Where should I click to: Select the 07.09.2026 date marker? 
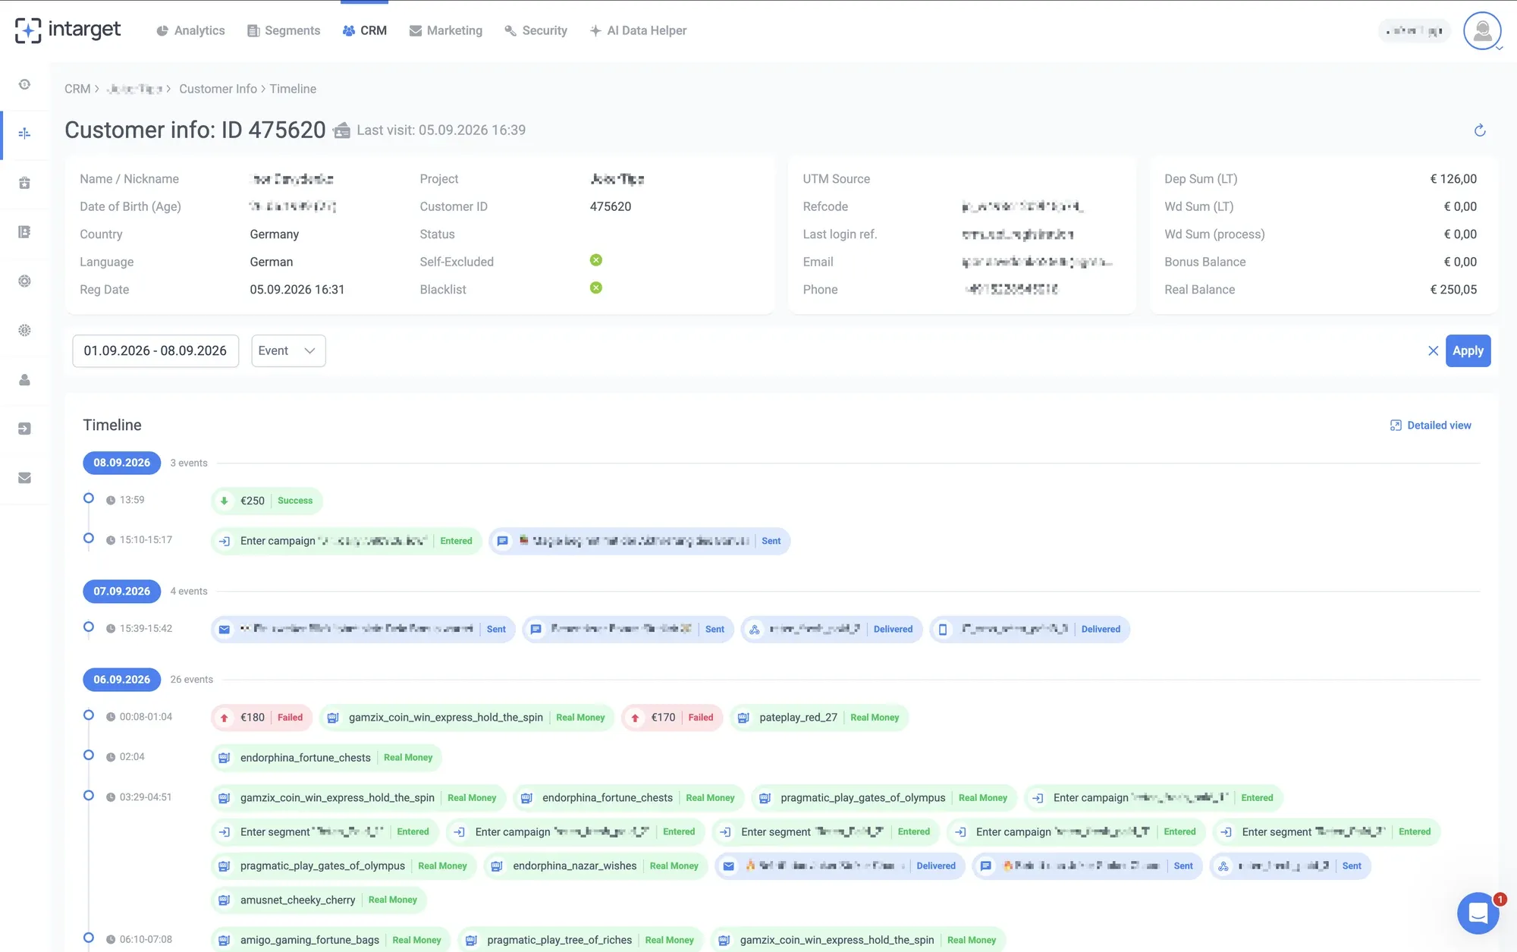pos(121,591)
